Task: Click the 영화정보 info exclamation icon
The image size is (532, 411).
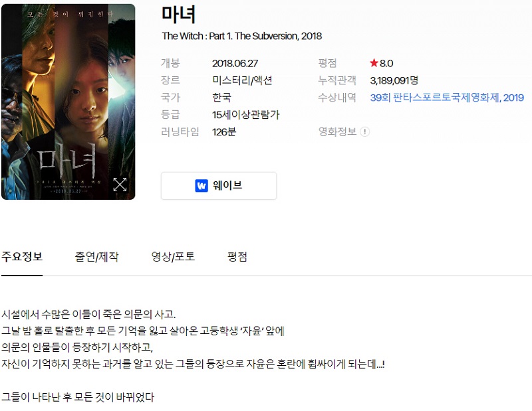Action: [x=364, y=131]
